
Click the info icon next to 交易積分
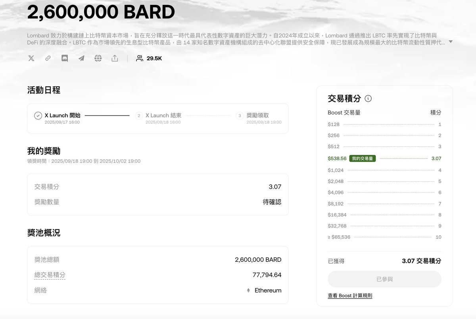(x=368, y=99)
